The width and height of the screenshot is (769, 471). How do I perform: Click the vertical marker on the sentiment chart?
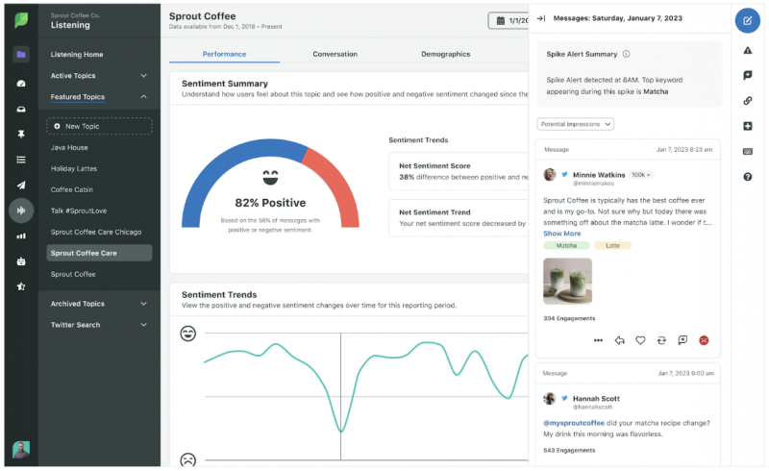[x=341, y=396]
